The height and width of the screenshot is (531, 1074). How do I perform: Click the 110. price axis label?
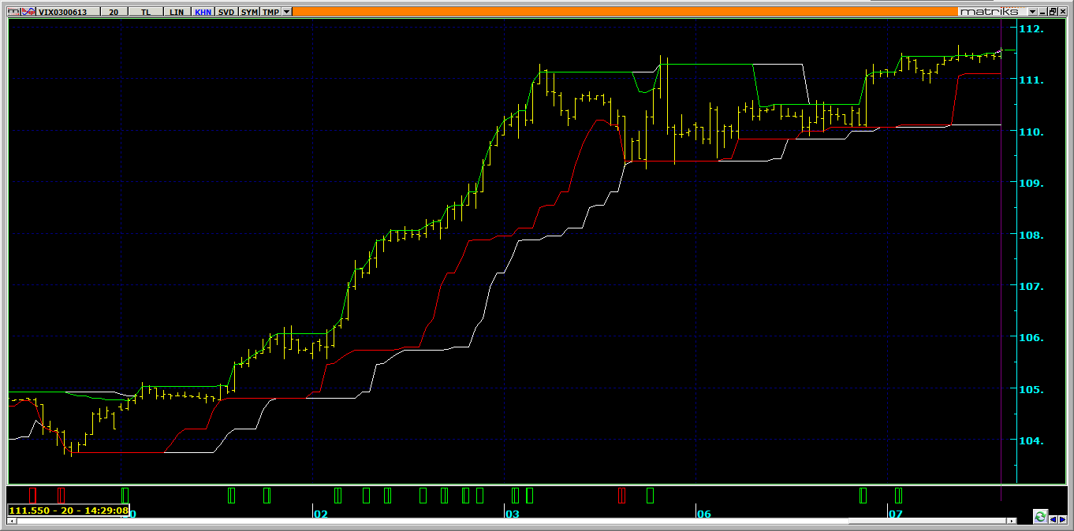click(1031, 132)
